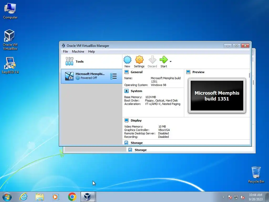The height and width of the screenshot is (202, 269).
Task: Click the Display section monitor icon
Action: point(126,120)
